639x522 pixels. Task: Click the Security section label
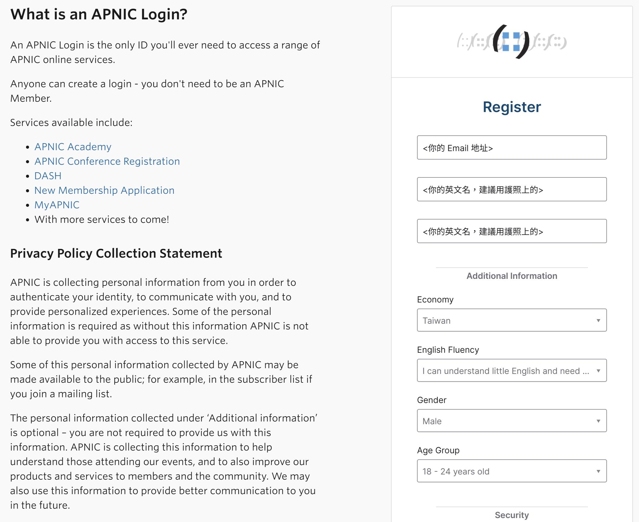tap(511, 515)
